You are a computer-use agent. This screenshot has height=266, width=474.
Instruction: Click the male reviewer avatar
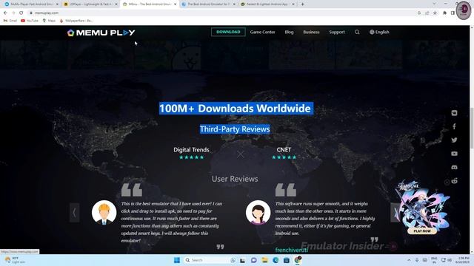(x=104, y=213)
